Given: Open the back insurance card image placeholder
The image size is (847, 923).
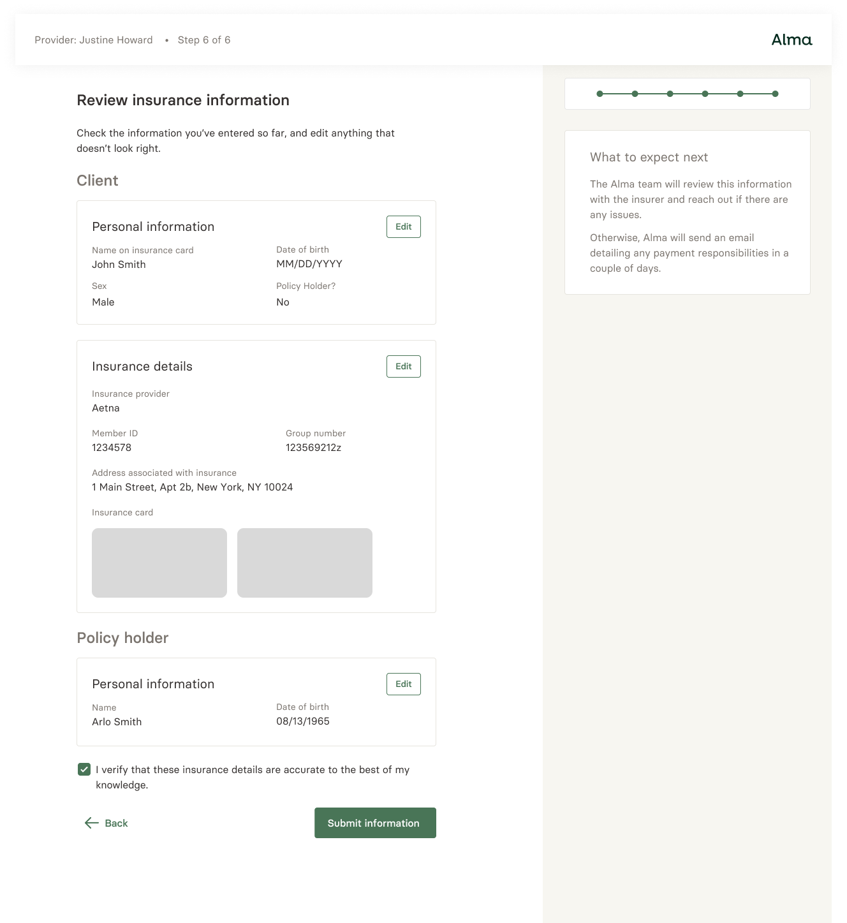Looking at the screenshot, I should (304, 562).
